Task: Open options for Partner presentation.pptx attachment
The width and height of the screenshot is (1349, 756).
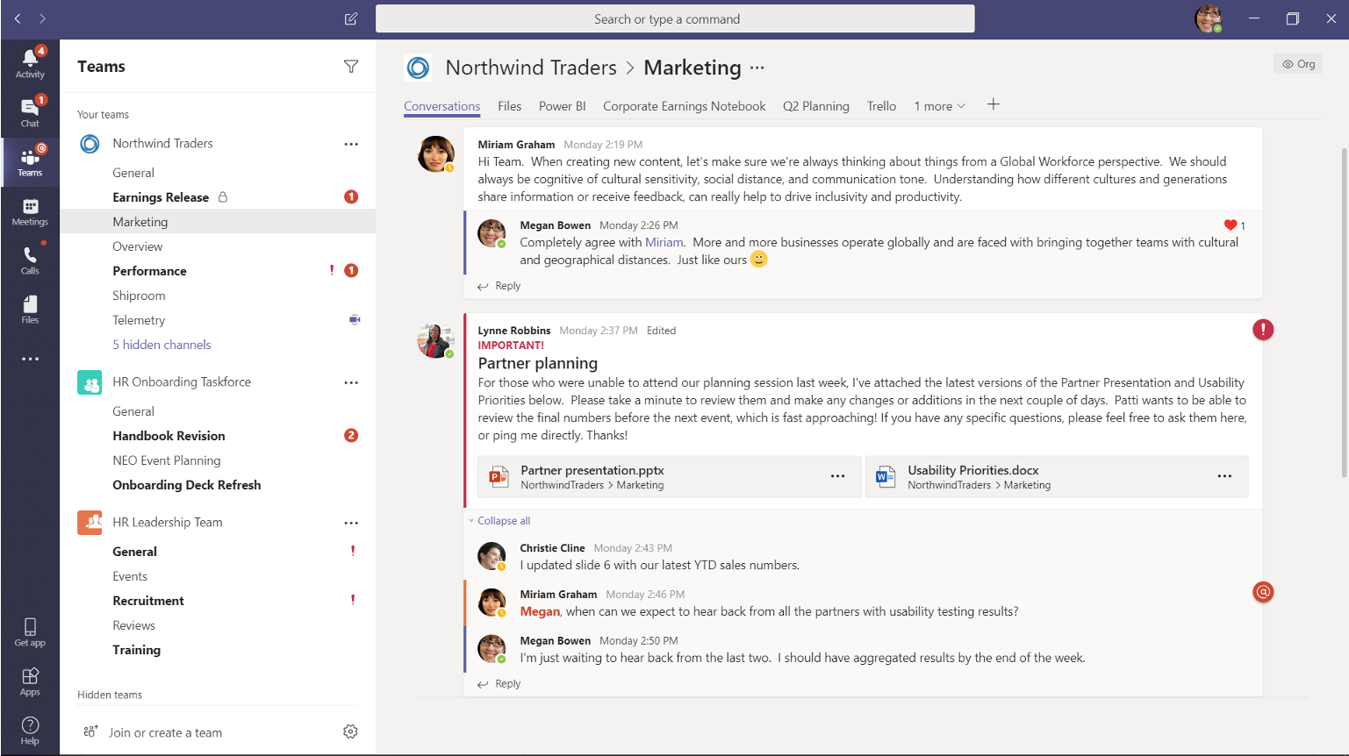Action: [x=838, y=476]
